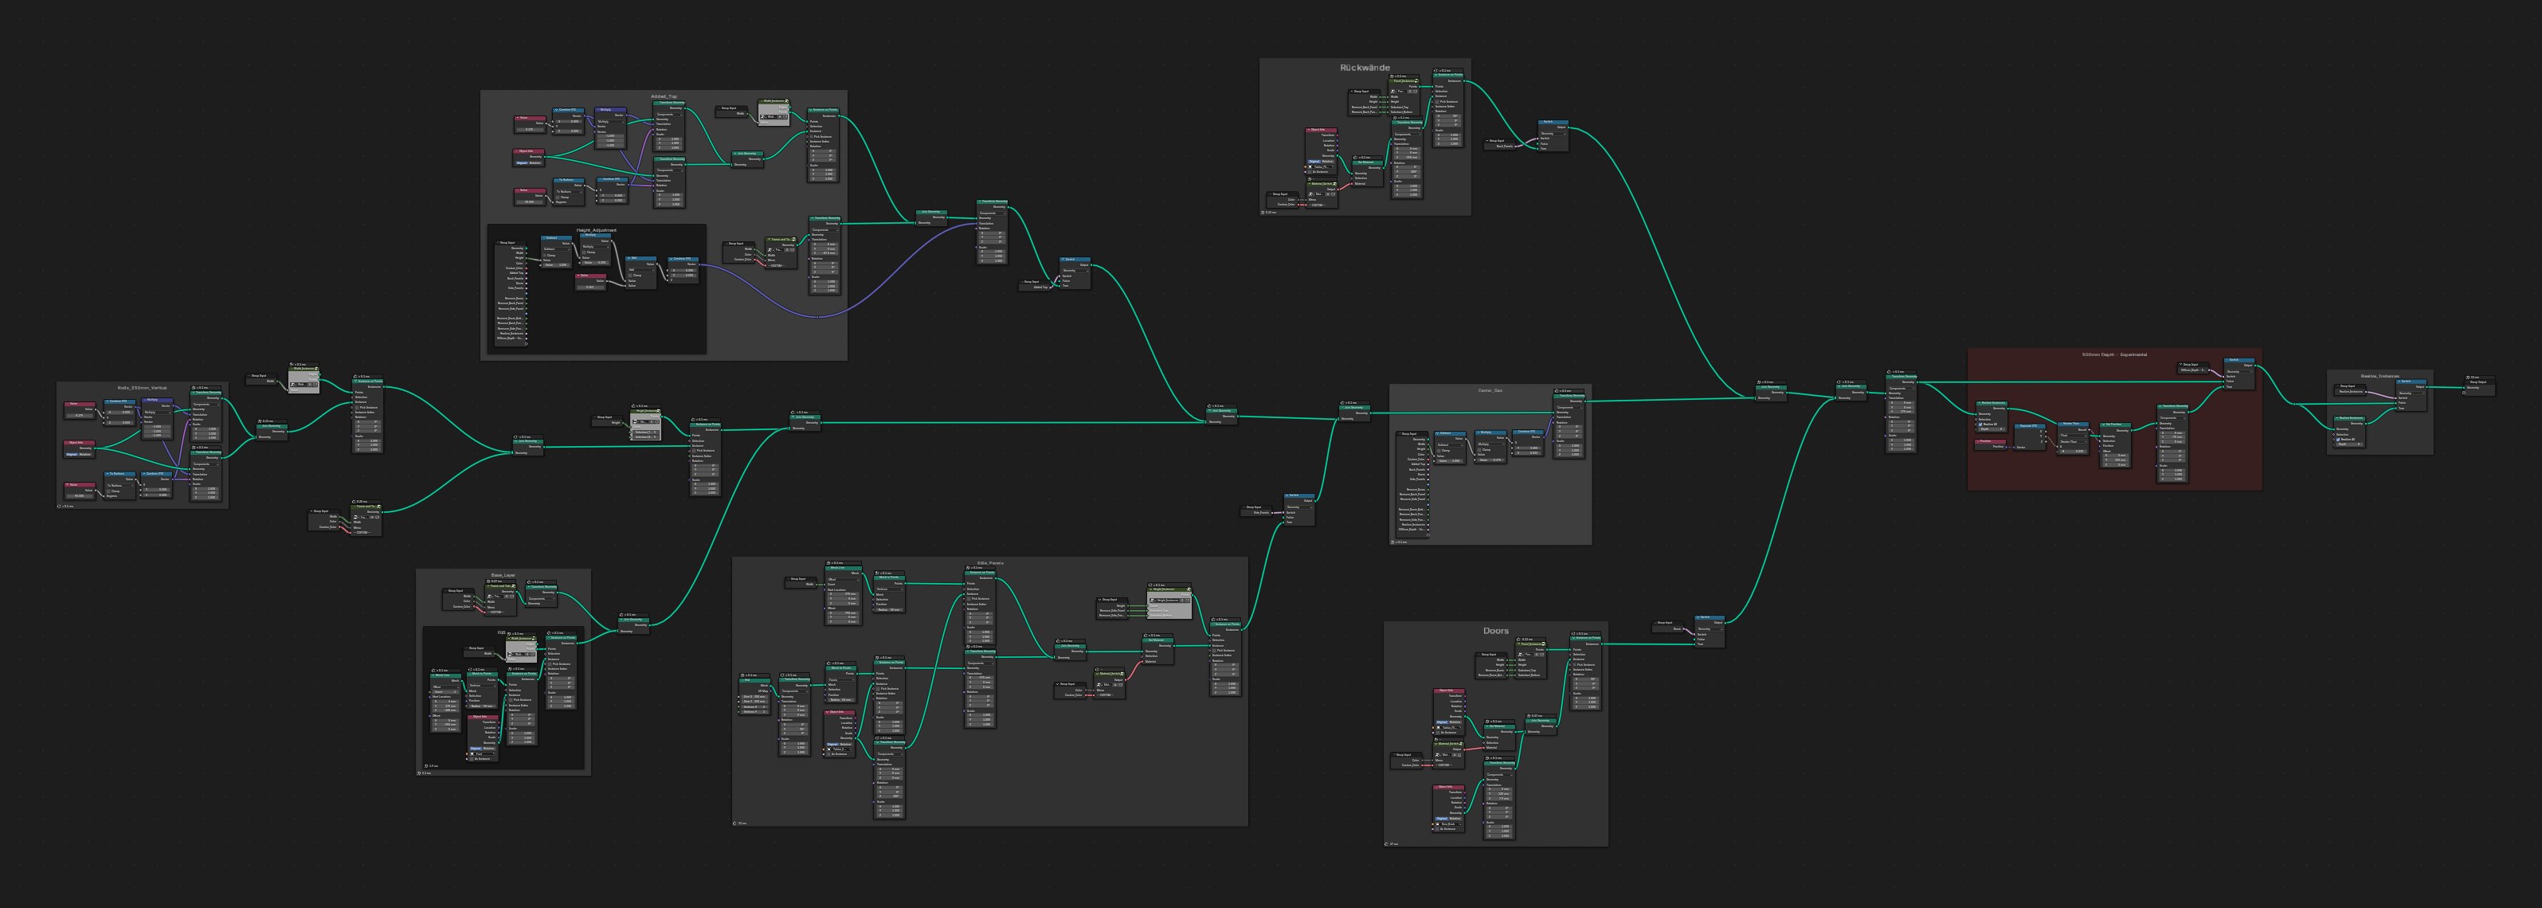Enable As Instance on Rückwände Object Info
The width and height of the screenshot is (2542, 908).
point(1310,173)
